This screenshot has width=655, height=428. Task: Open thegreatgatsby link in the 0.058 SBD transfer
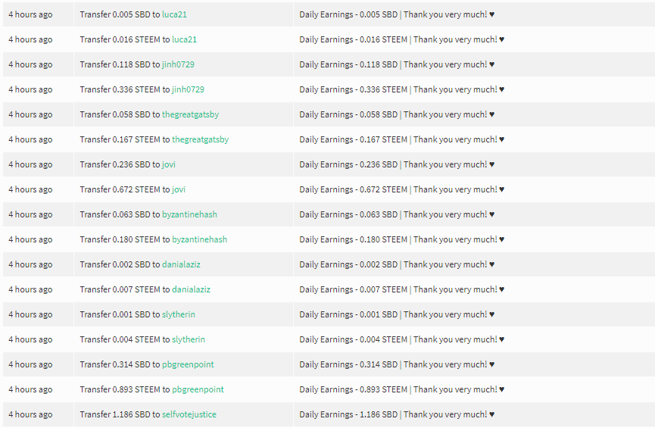(191, 114)
